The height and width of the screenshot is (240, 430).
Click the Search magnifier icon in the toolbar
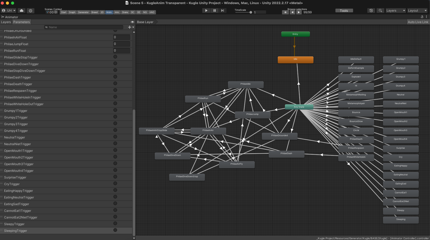(x=380, y=11)
